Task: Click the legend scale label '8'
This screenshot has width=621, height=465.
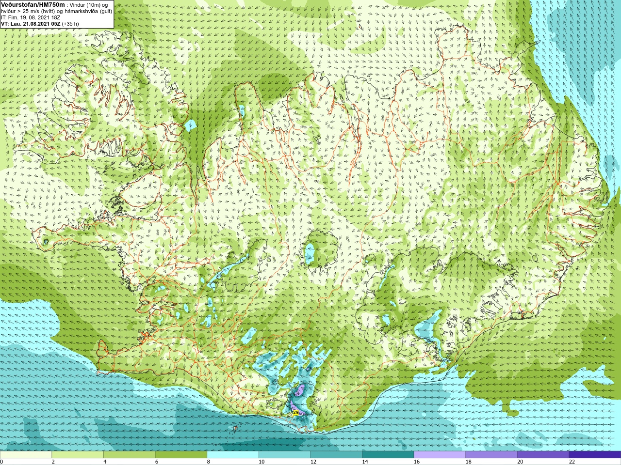Action: click(209, 462)
